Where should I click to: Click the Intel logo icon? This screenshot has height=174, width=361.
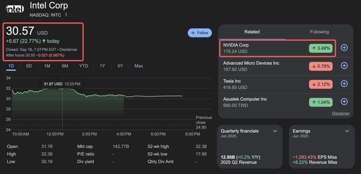[15, 9]
